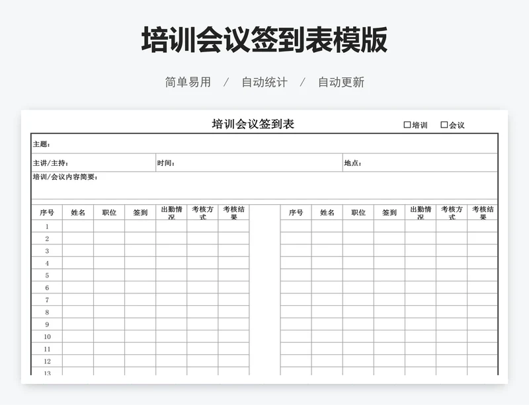Screen dimensions: 529x405
Task: Click the 自动更新 subtitle text
Action: pyautogui.click(x=341, y=83)
